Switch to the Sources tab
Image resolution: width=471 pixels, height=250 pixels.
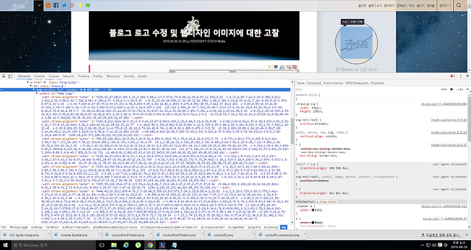(54, 76)
